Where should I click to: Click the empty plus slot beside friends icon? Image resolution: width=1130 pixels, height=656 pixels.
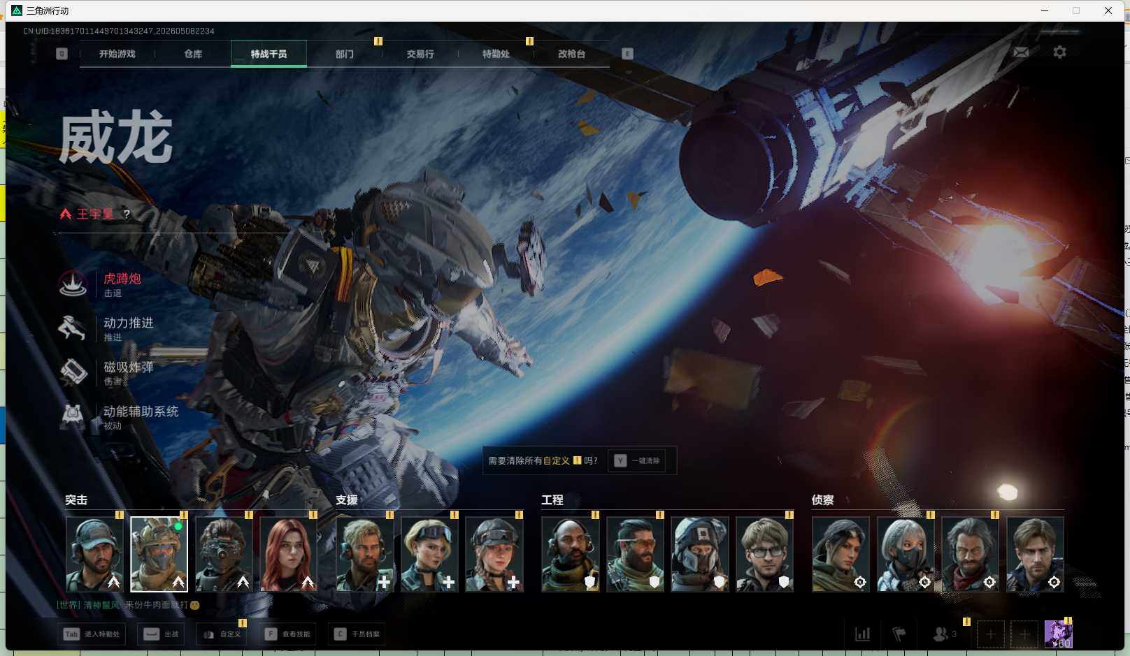pos(990,634)
